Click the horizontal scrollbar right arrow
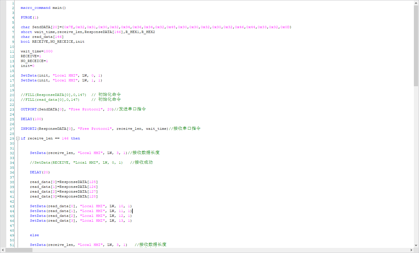 pos(411,250)
